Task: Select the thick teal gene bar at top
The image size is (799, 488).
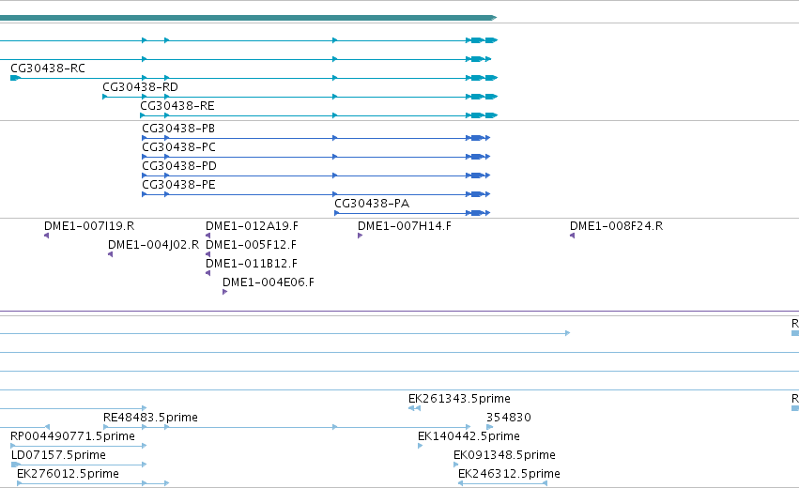Action: tap(248, 18)
